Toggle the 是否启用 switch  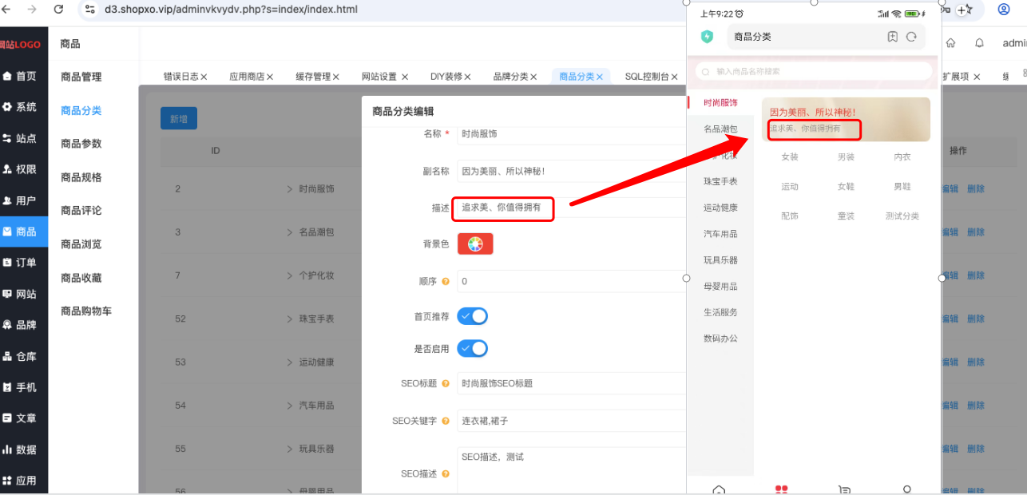472,349
